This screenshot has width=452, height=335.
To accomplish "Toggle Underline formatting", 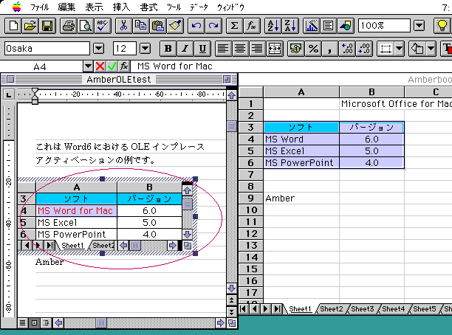I will click(x=202, y=49).
